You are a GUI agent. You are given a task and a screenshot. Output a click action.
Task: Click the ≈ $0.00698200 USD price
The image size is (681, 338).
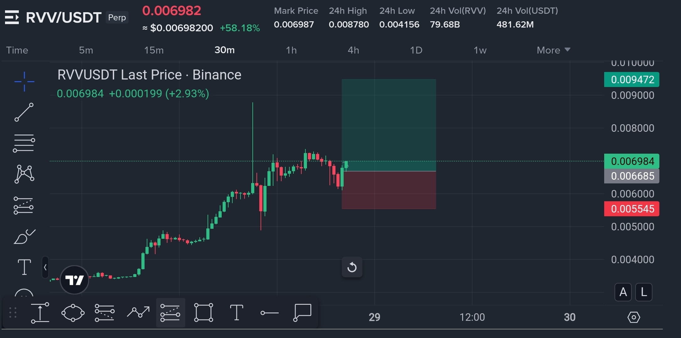[178, 28]
